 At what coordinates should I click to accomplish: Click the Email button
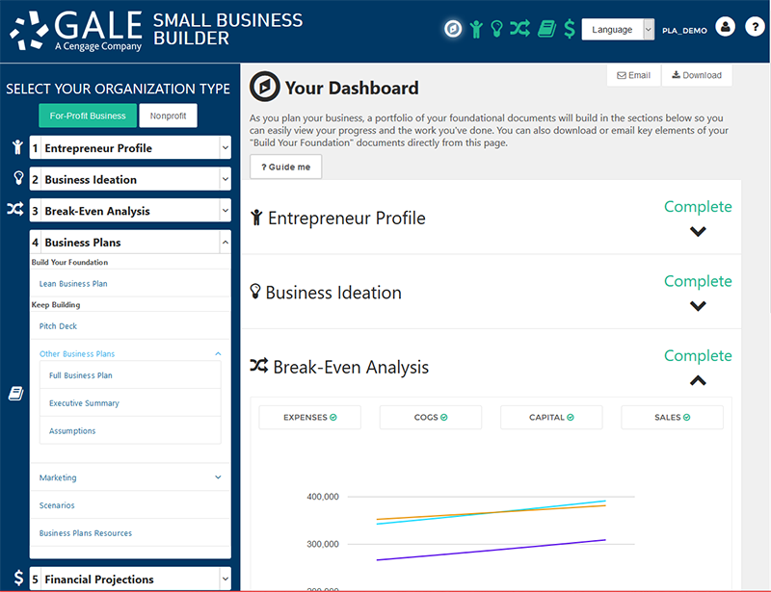634,75
